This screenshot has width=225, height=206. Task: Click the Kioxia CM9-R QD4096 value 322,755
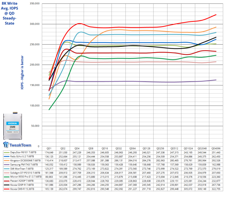coord(216,189)
